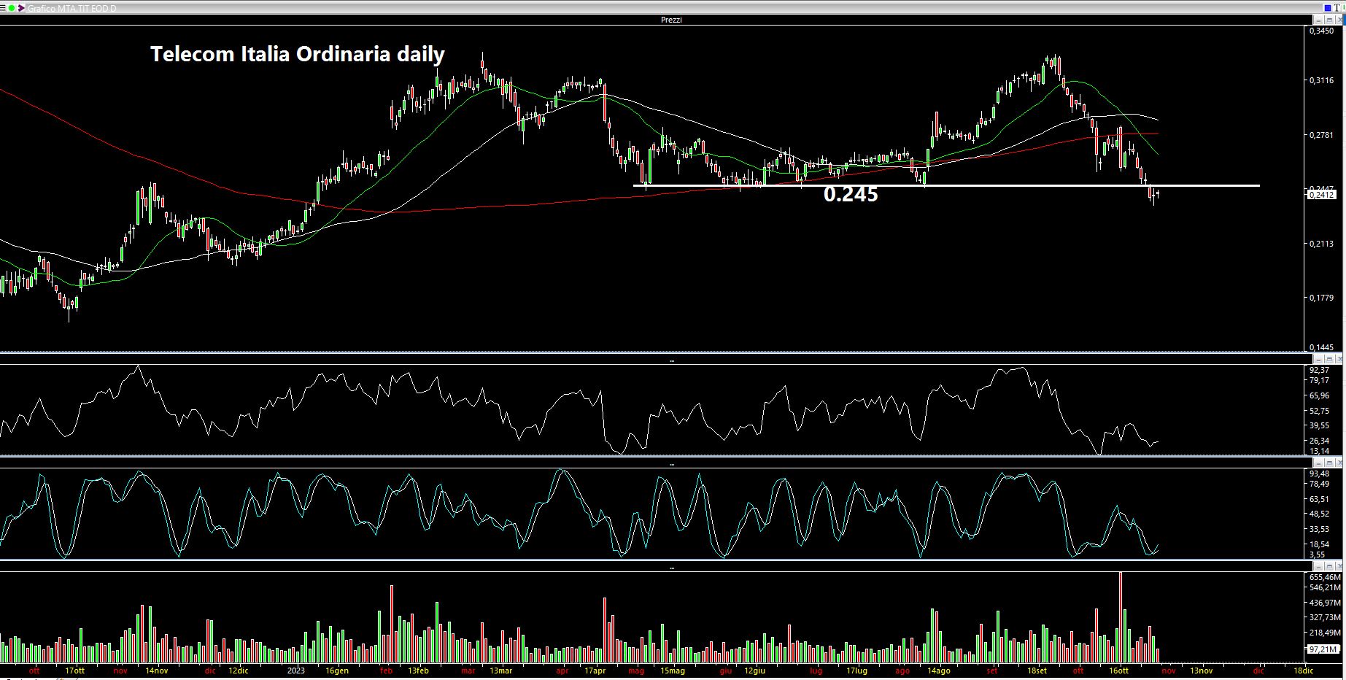Select the Telecom Italia Ordinaria daily annotation

(x=298, y=55)
